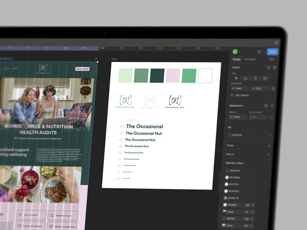Click the Start your journey button
Image resolution: width=307 pixels, height=230 pixels.
[83, 69]
